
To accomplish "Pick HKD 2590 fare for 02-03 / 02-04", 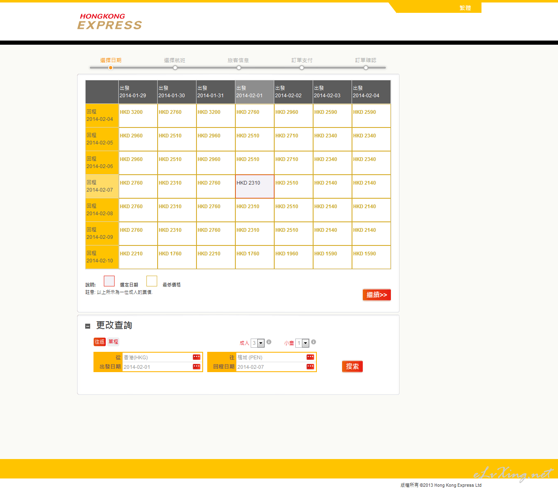I will (333, 115).
